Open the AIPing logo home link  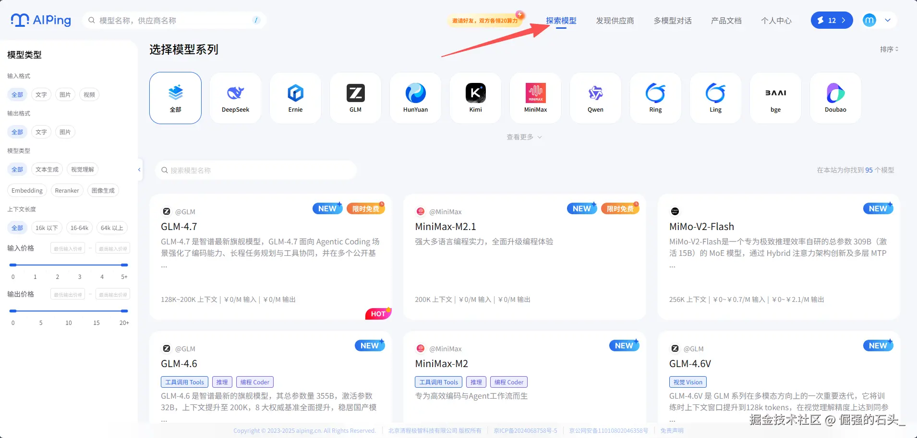coord(41,20)
